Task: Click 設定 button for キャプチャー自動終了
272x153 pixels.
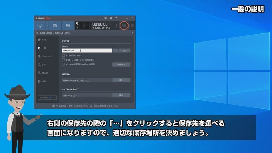Action: pos(121,95)
